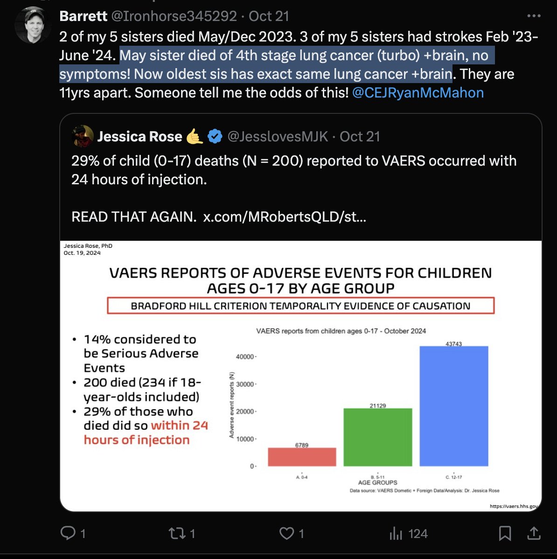
Task: Open the x.com/MRobertsQLD link
Action: tap(285, 217)
